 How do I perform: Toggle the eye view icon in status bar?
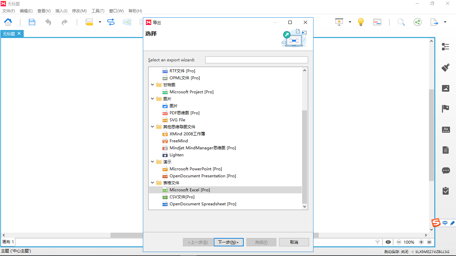click(x=388, y=242)
